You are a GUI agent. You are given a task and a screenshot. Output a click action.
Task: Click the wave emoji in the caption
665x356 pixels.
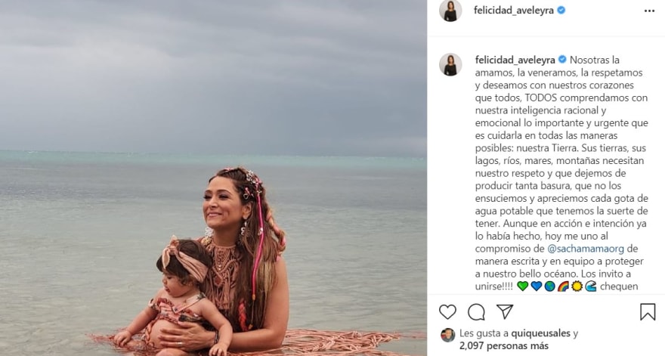(590, 286)
